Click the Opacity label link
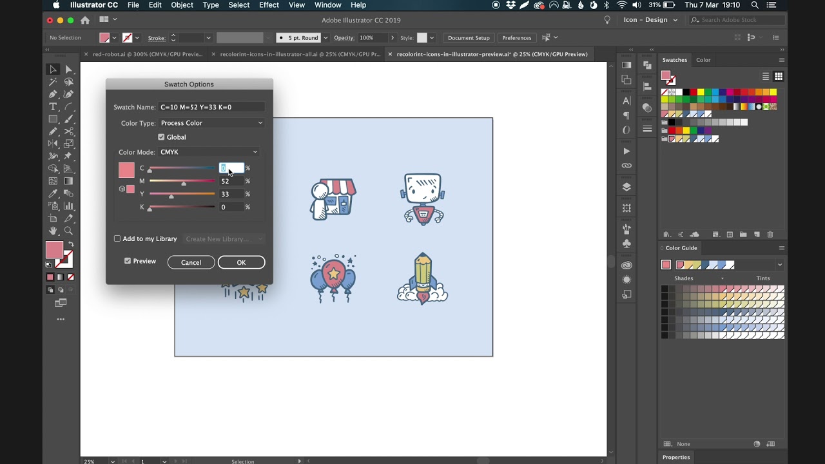Viewport: 825px width, 464px height. coord(344,38)
